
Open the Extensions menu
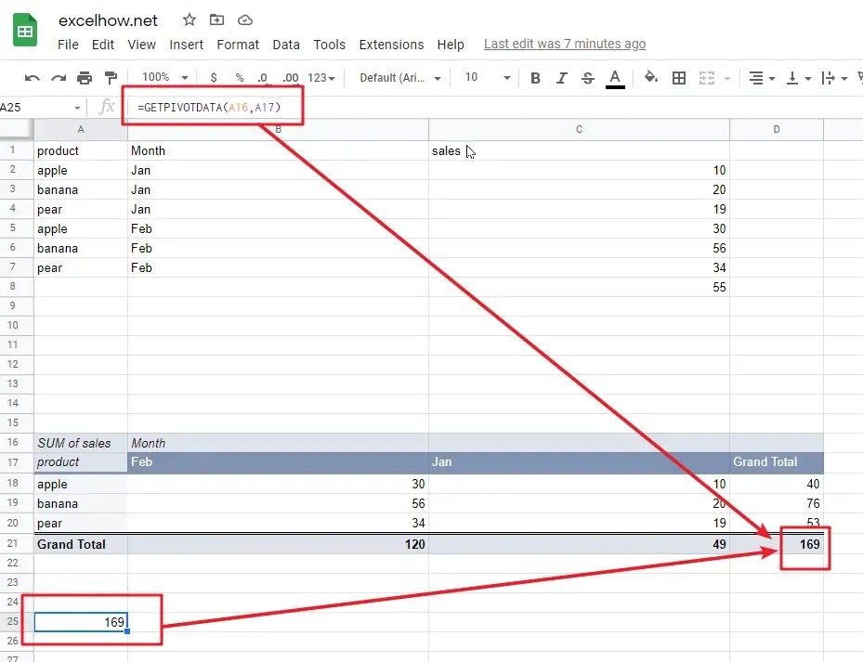(x=391, y=44)
